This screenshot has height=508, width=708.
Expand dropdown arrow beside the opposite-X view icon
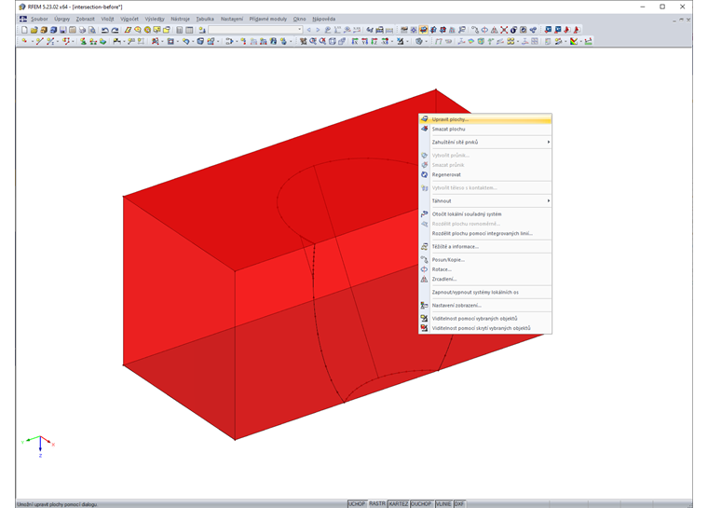(392, 42)
